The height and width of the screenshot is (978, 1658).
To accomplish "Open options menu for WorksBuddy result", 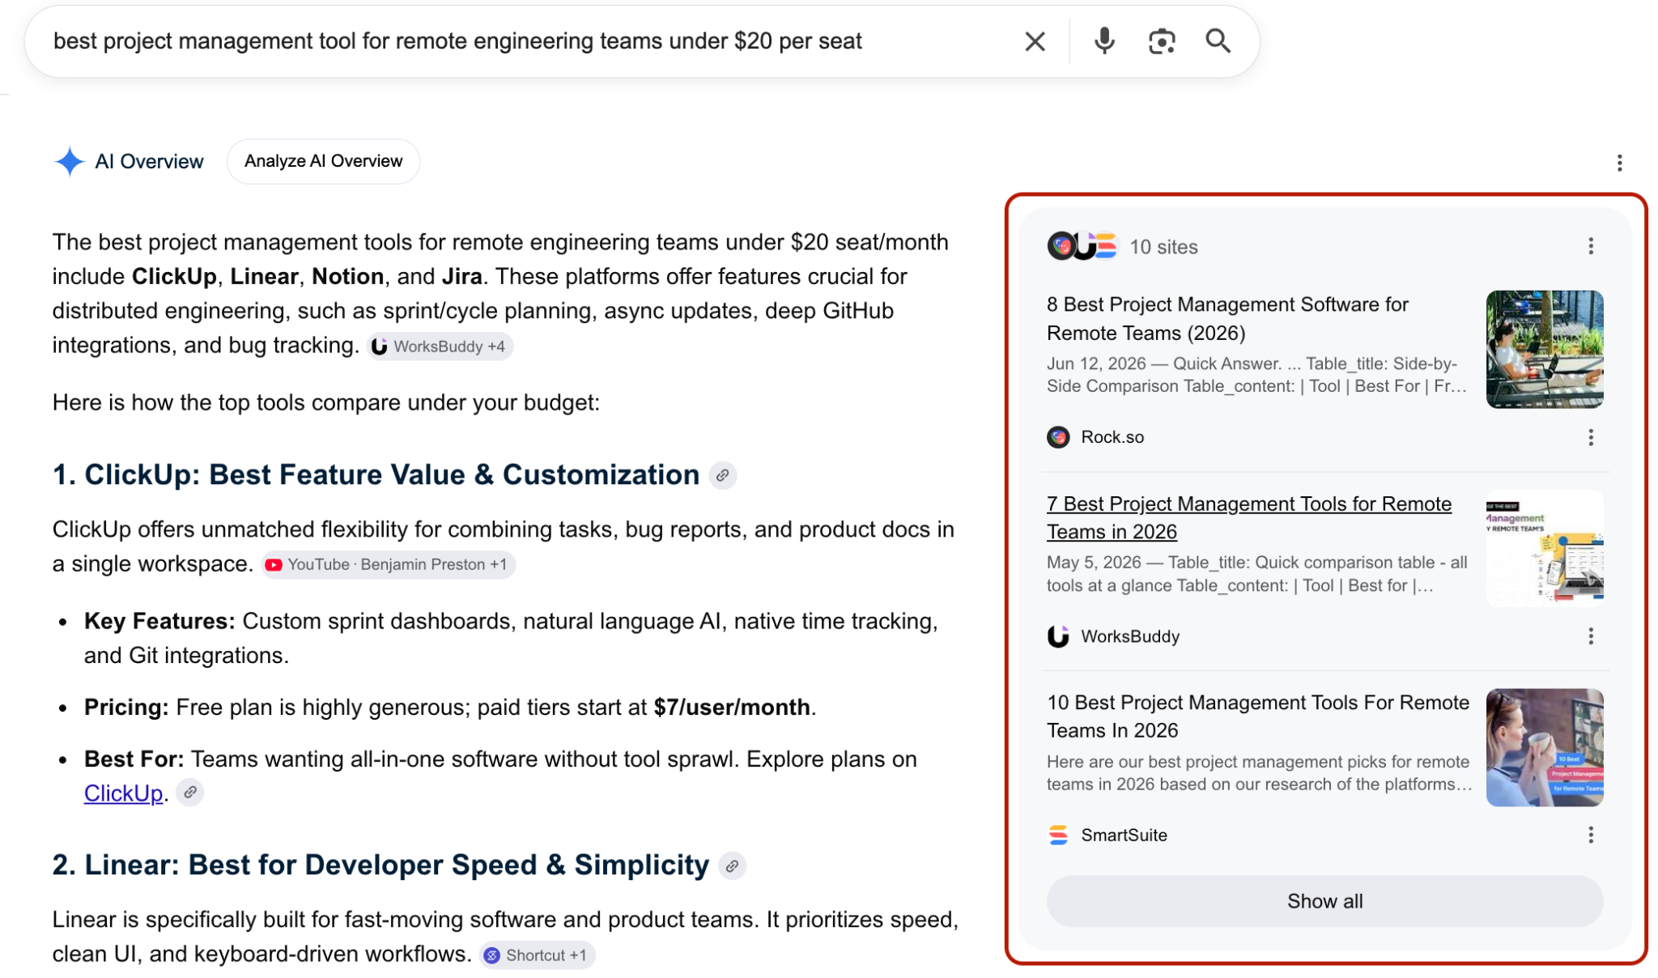I will tap(1590, 636).
